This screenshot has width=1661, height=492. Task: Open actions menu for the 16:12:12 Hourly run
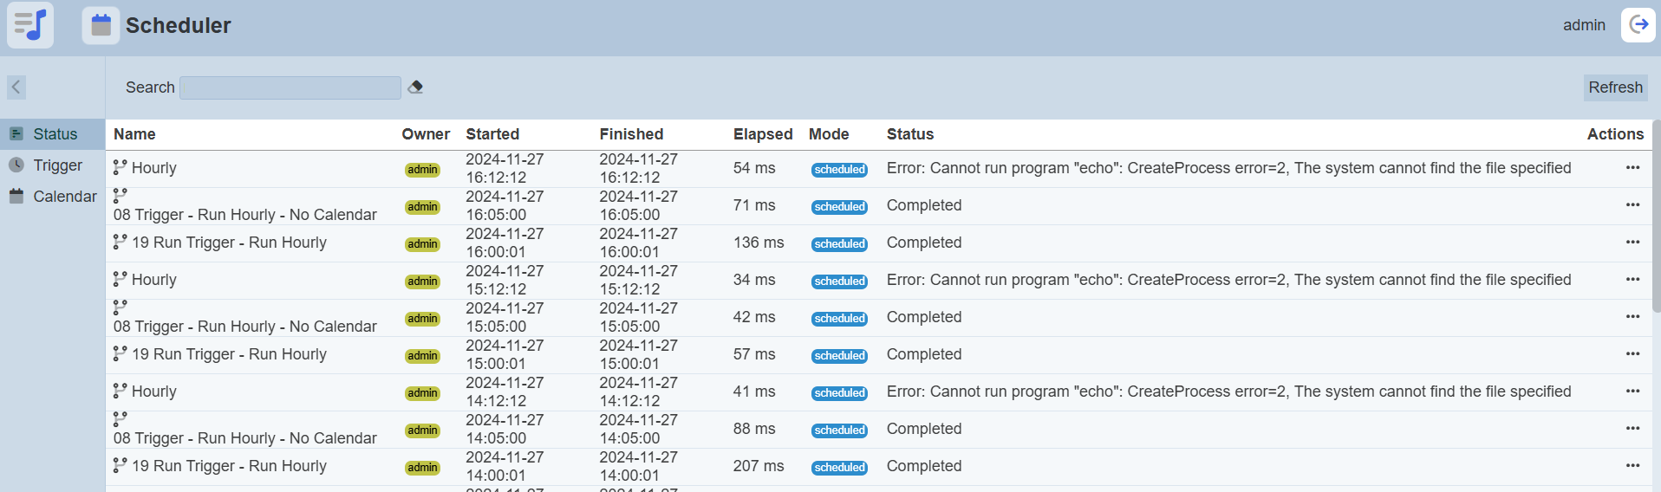click(1632, 168)
